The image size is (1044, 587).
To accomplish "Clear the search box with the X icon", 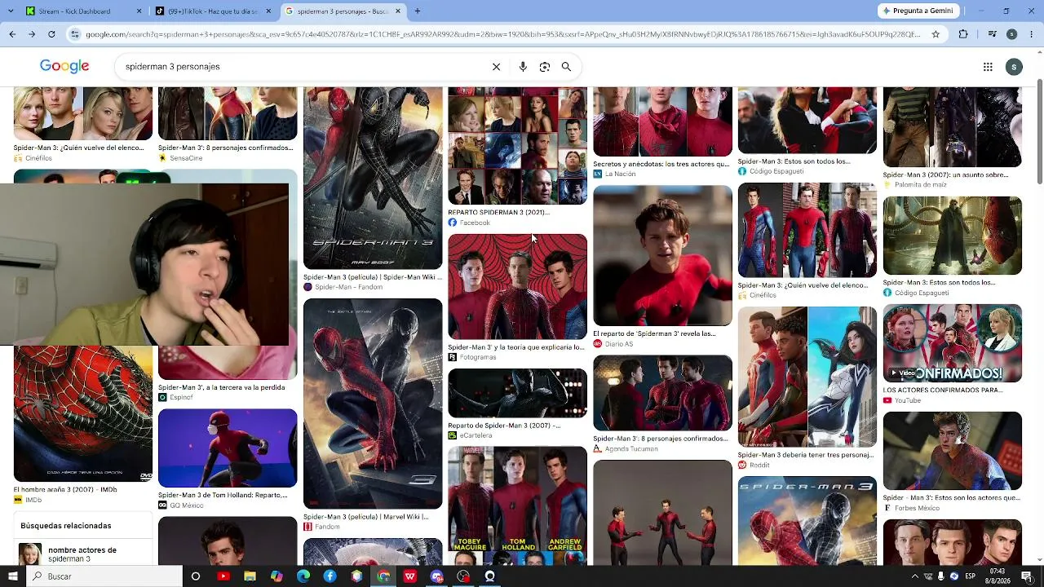I will tap(496, 67).
